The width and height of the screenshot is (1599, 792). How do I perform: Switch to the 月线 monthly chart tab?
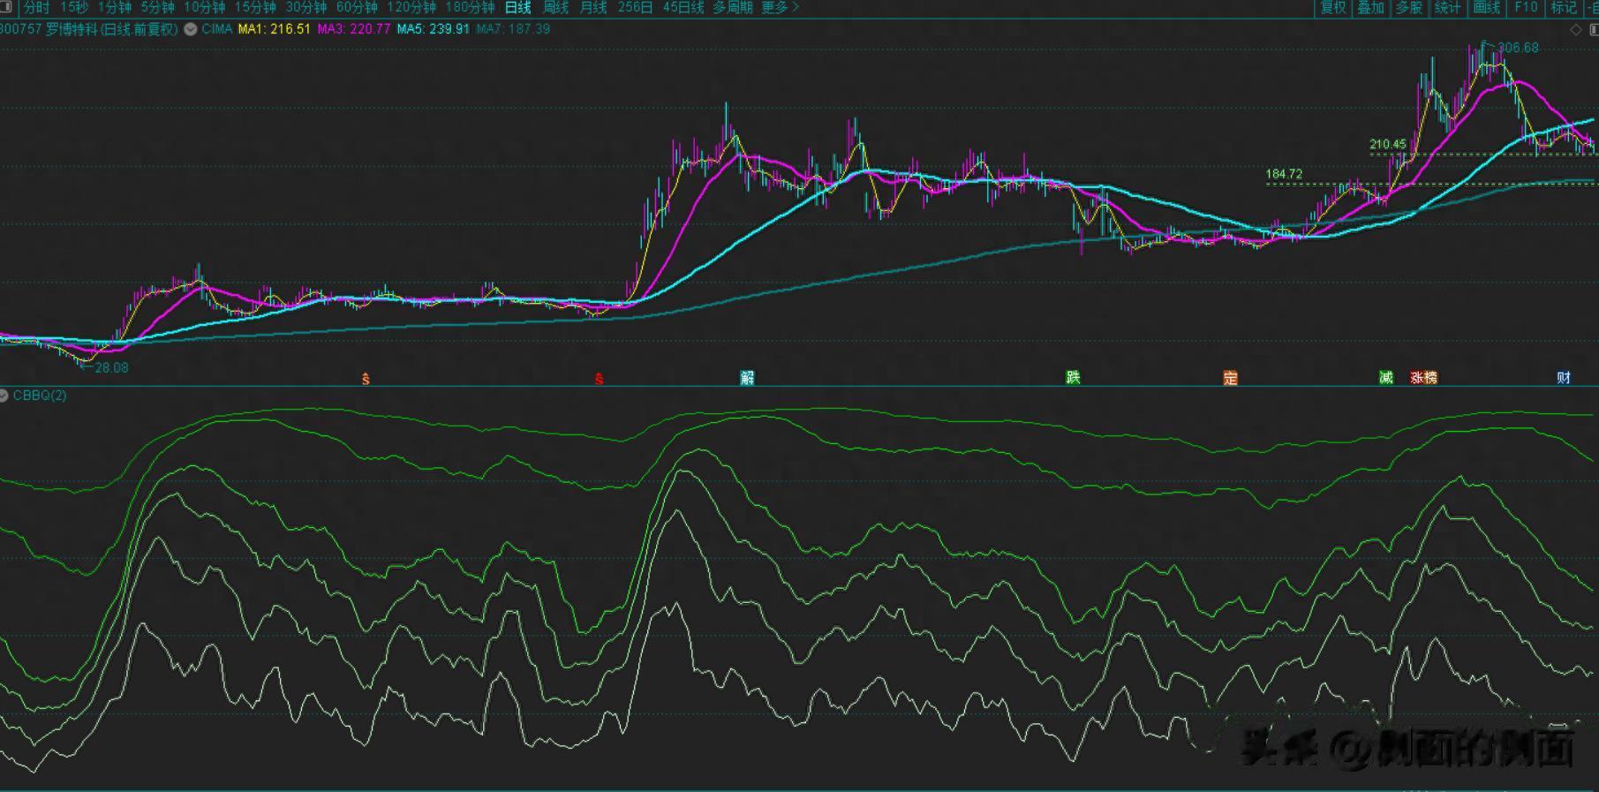593,7
